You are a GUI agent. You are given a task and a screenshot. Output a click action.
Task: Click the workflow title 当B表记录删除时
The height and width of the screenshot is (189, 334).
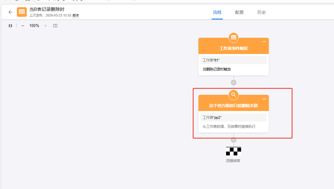pyautogui.click(x=47, y=9)
